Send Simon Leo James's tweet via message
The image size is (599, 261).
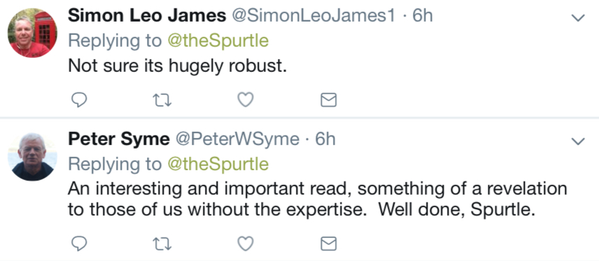(328, 100)
